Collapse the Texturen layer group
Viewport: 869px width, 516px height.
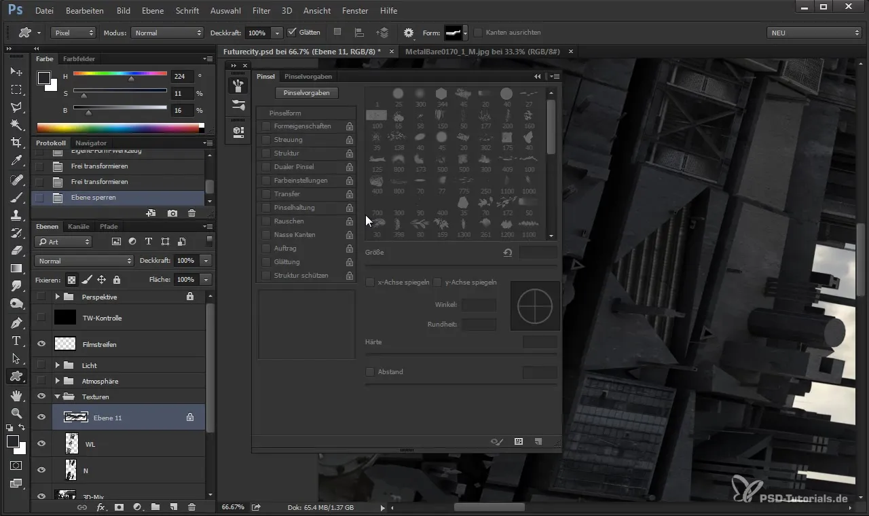(x=58, y=397)
